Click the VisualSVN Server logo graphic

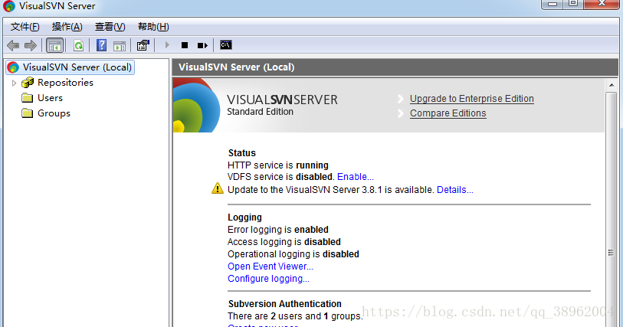tap(196, 105)
